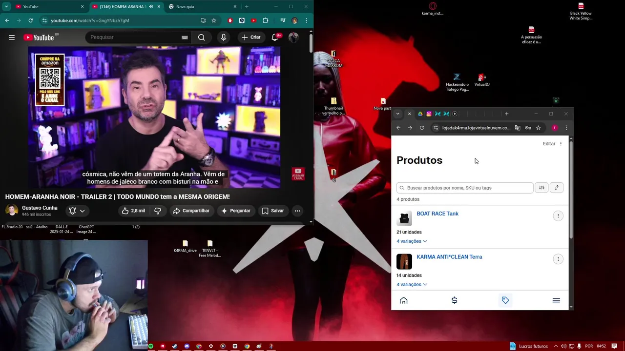Open tab search dropdown in YouTube window
The width and height of the screenshot is (625, 351).
click(6, 7)
